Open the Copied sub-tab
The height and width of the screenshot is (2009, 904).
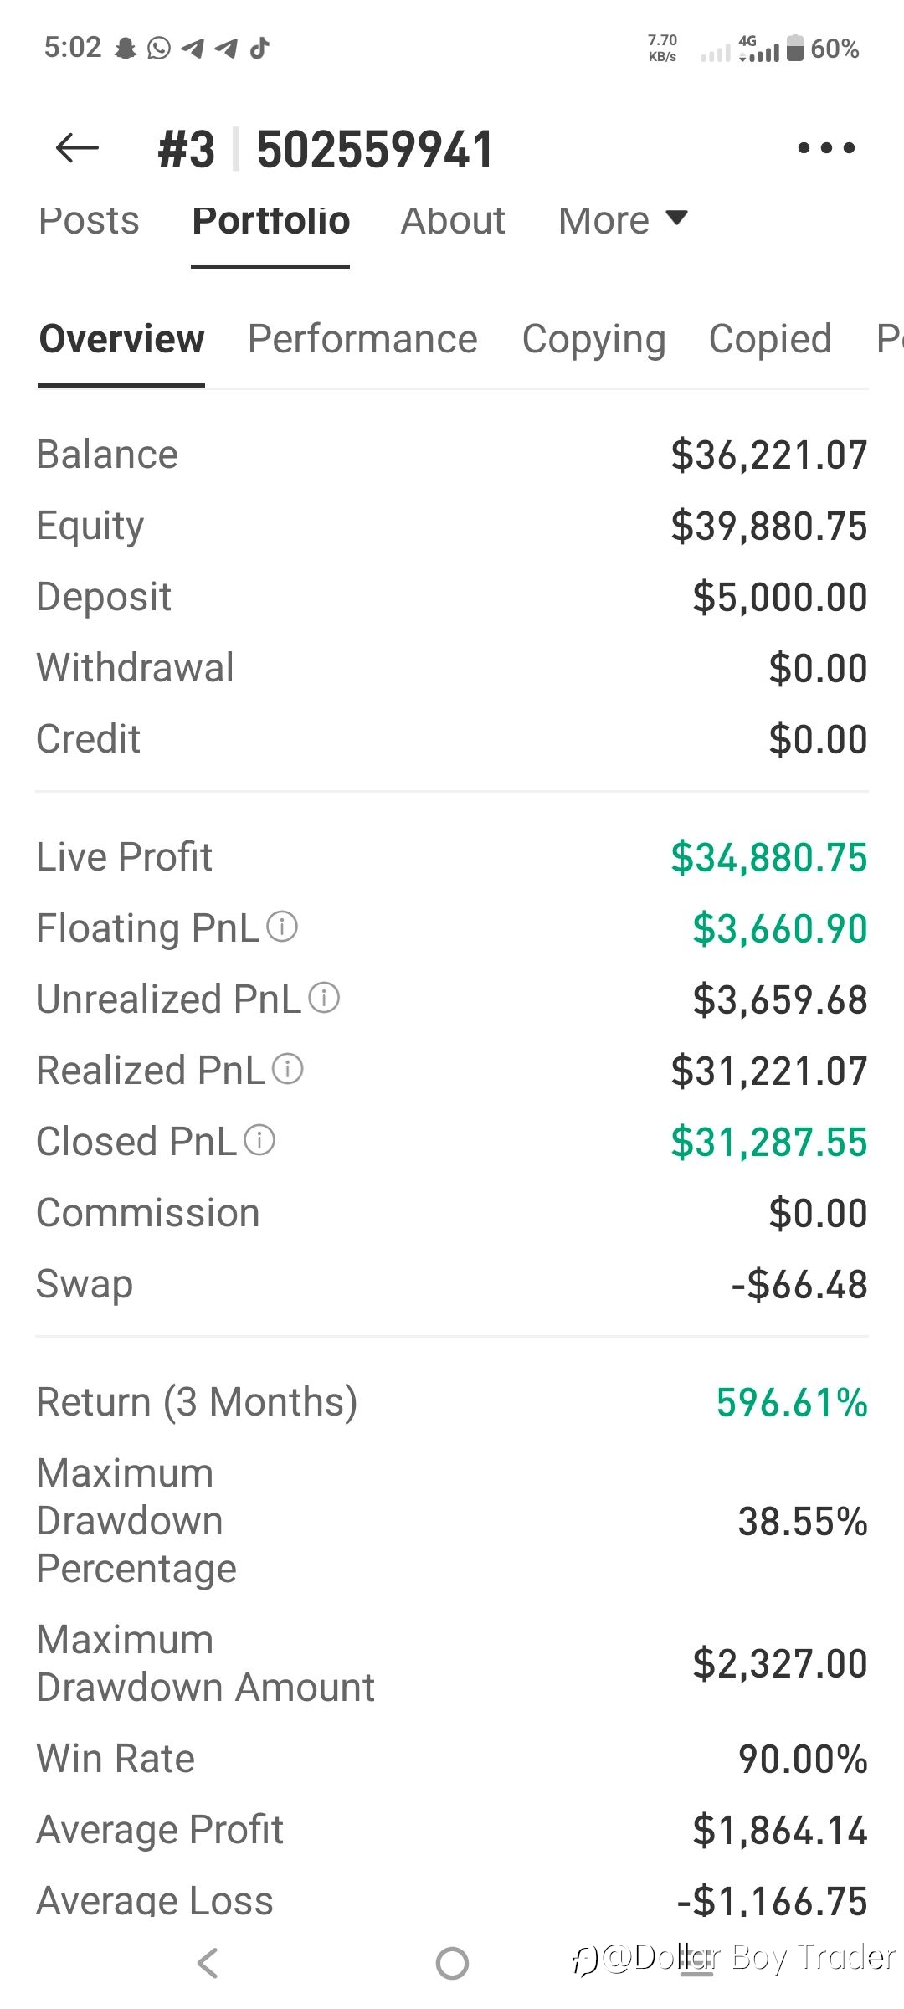[x=770, y=341]
